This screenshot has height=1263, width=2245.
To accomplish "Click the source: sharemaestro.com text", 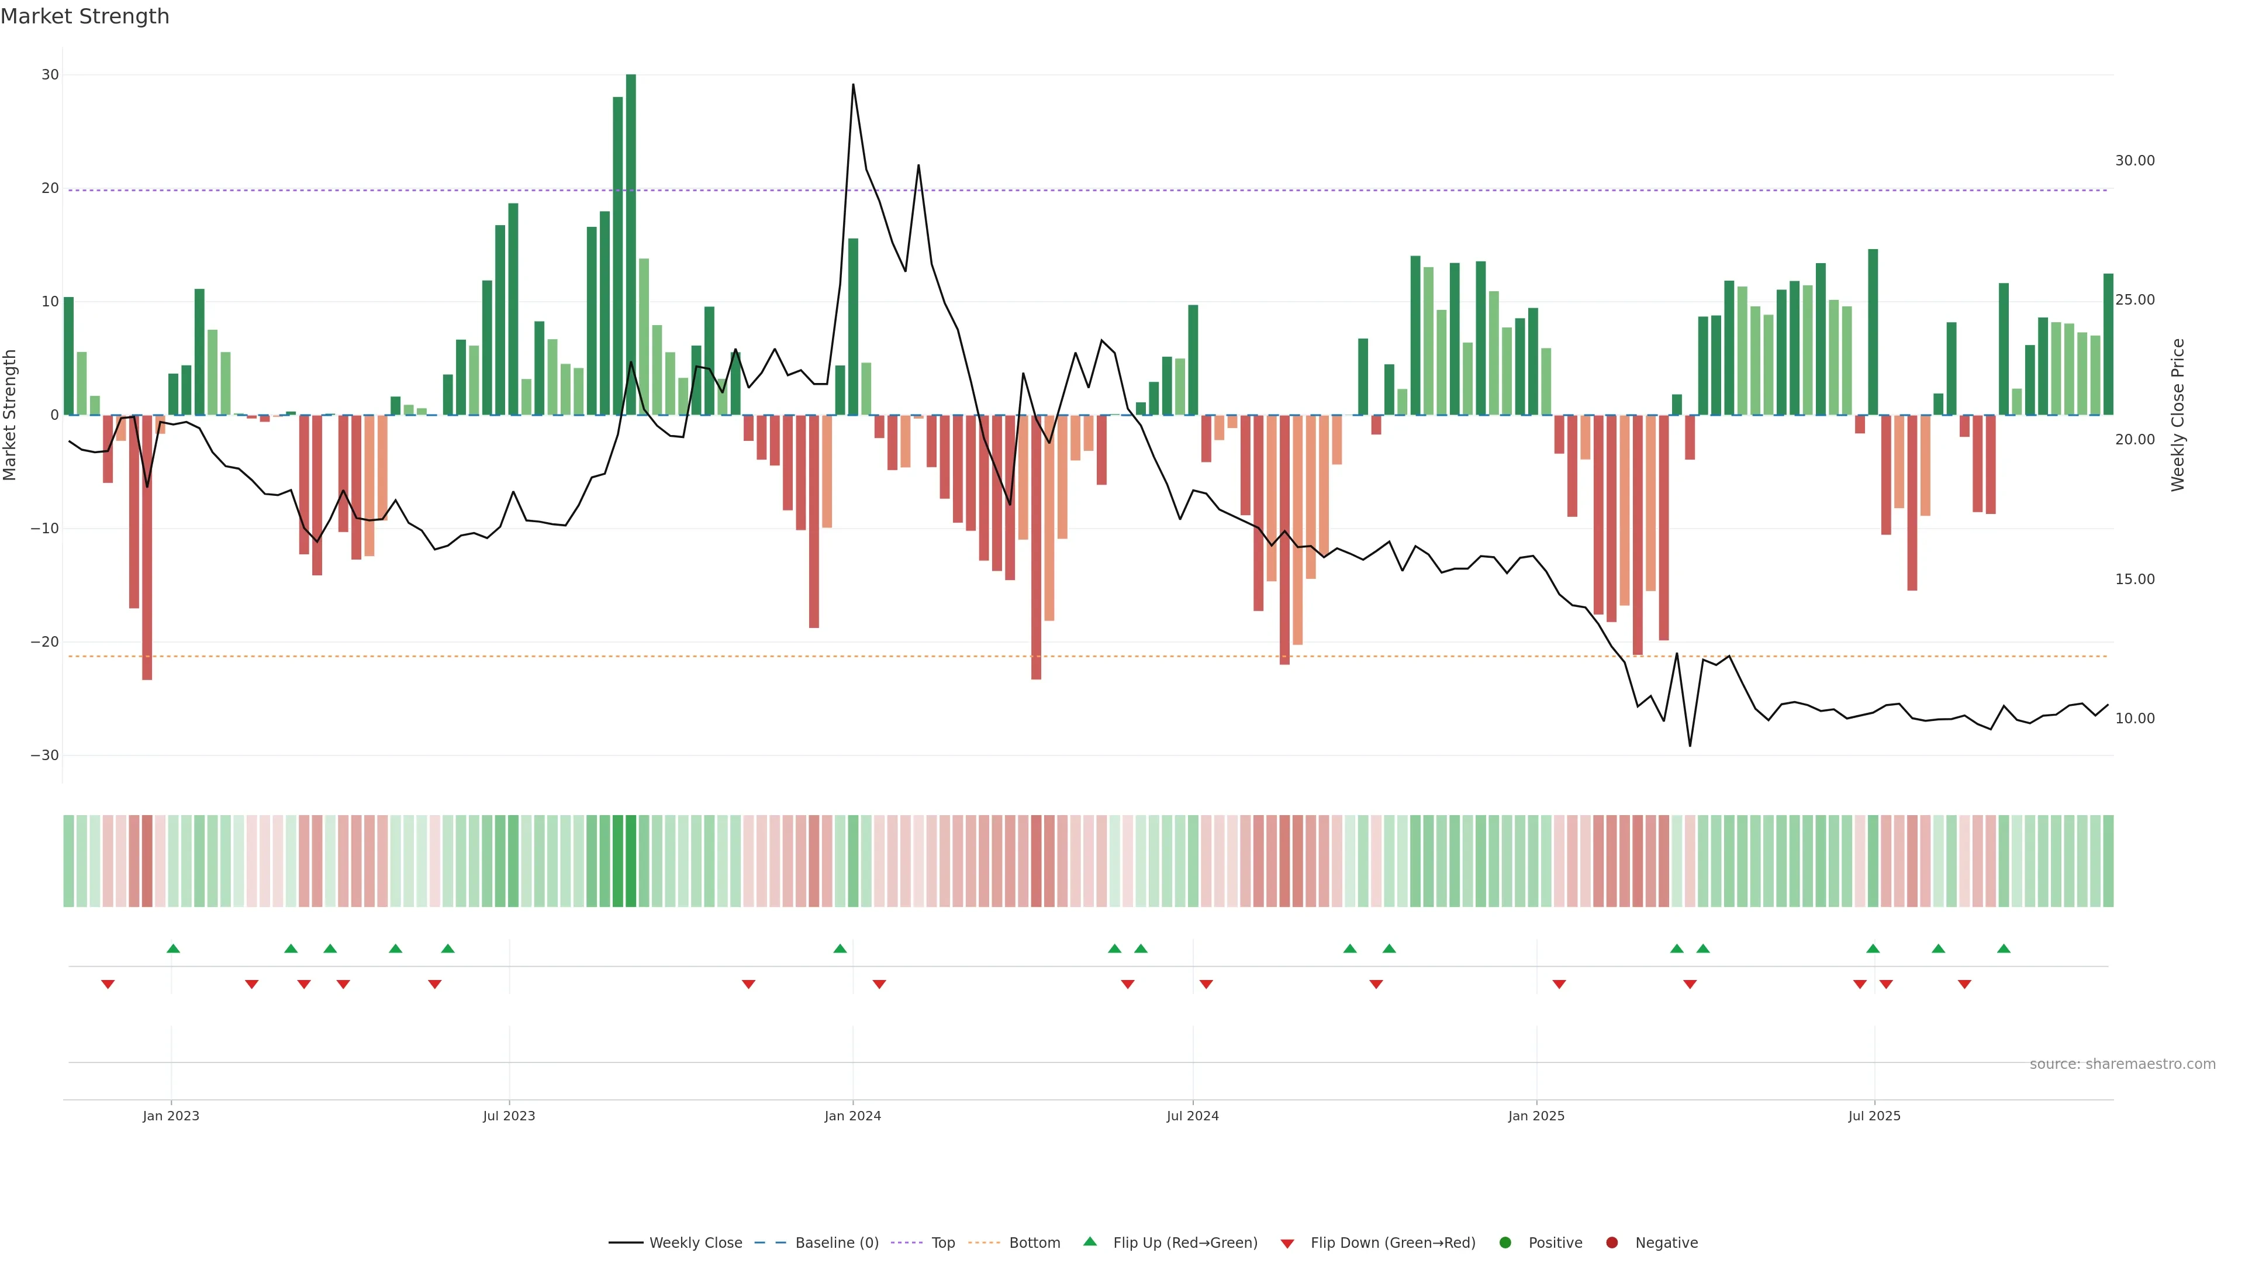I will (x=2122, y=1064).
